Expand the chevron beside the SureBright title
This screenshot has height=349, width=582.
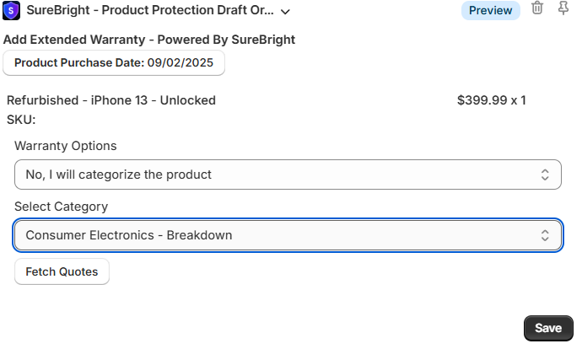285,12
